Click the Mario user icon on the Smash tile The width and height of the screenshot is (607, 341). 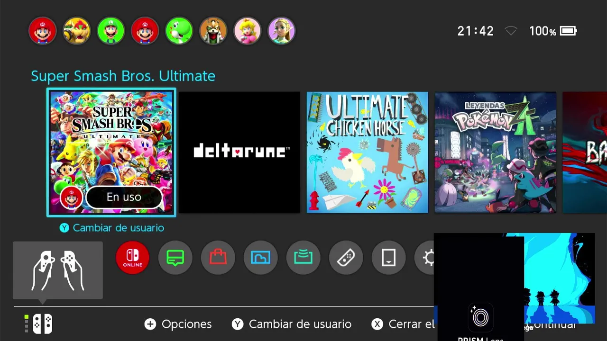tap(72, 197)
